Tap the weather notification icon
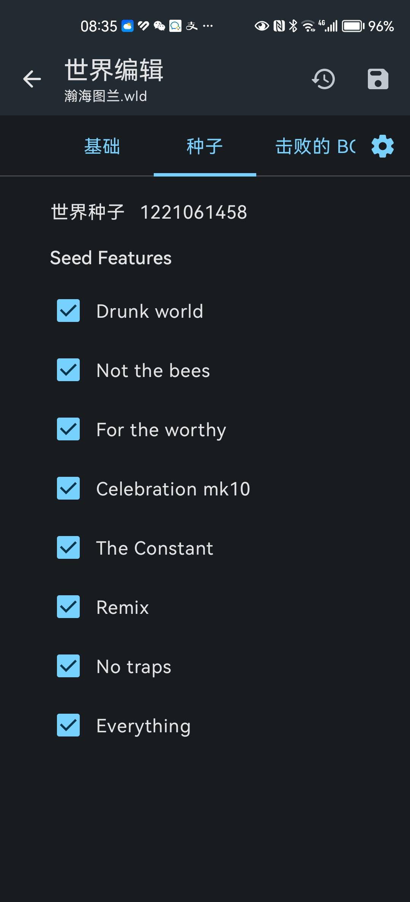 point(128,26)
